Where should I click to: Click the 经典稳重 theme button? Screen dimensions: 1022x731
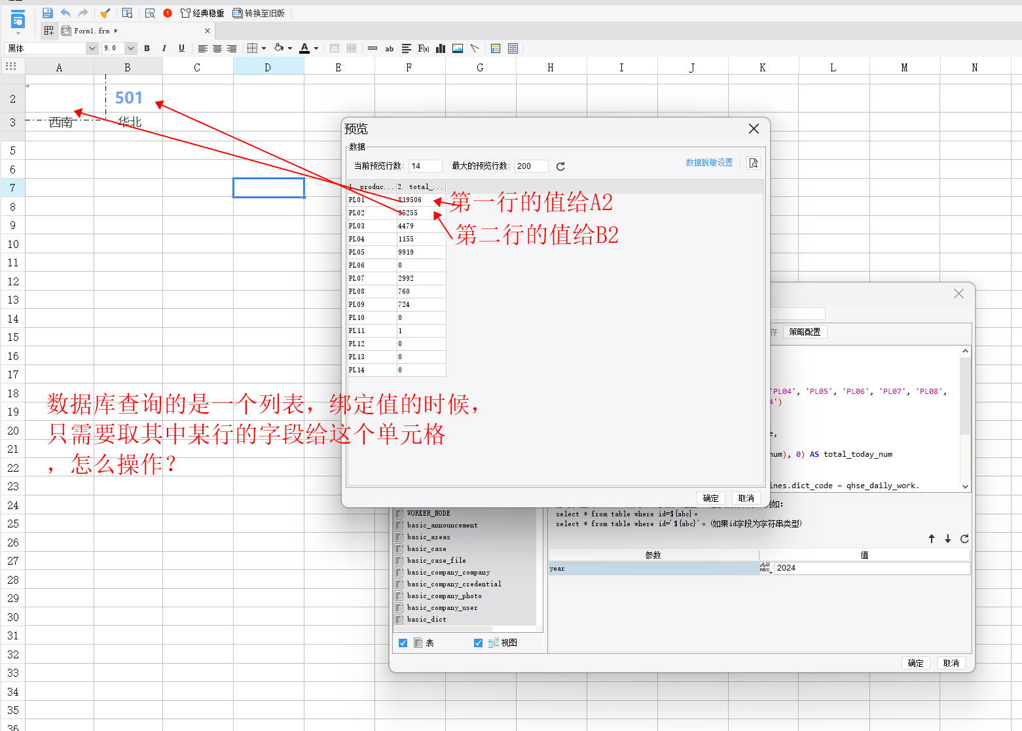point(202,13)
